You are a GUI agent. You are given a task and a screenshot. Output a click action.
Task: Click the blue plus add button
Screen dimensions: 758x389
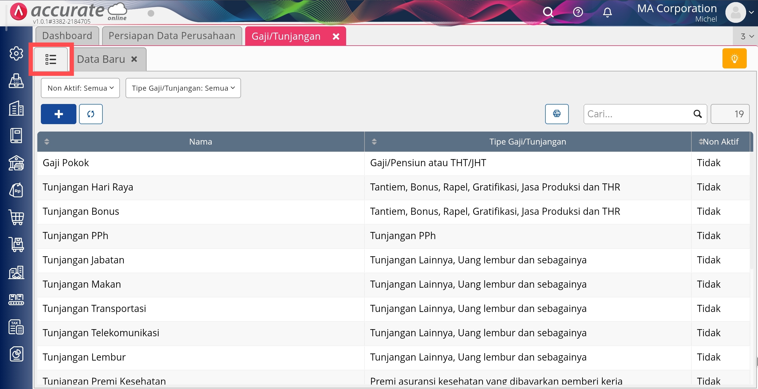(59, 114)
